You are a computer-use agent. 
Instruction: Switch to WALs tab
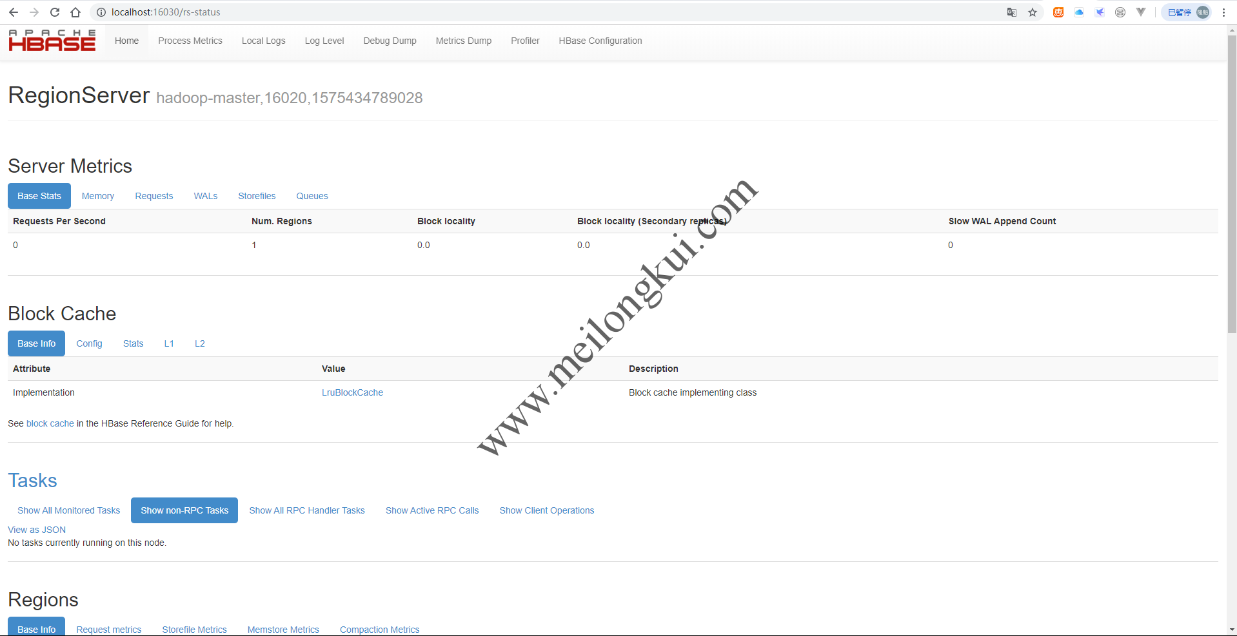[206, 196]
